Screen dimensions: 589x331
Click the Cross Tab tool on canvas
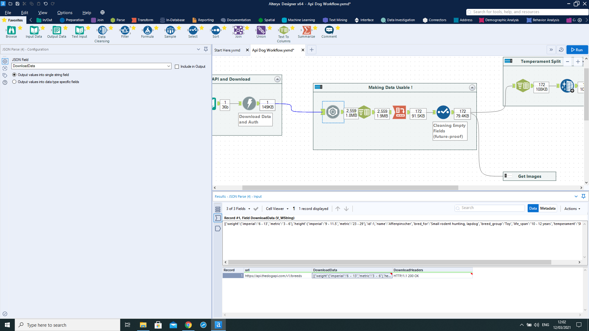[x=399, y=112]
